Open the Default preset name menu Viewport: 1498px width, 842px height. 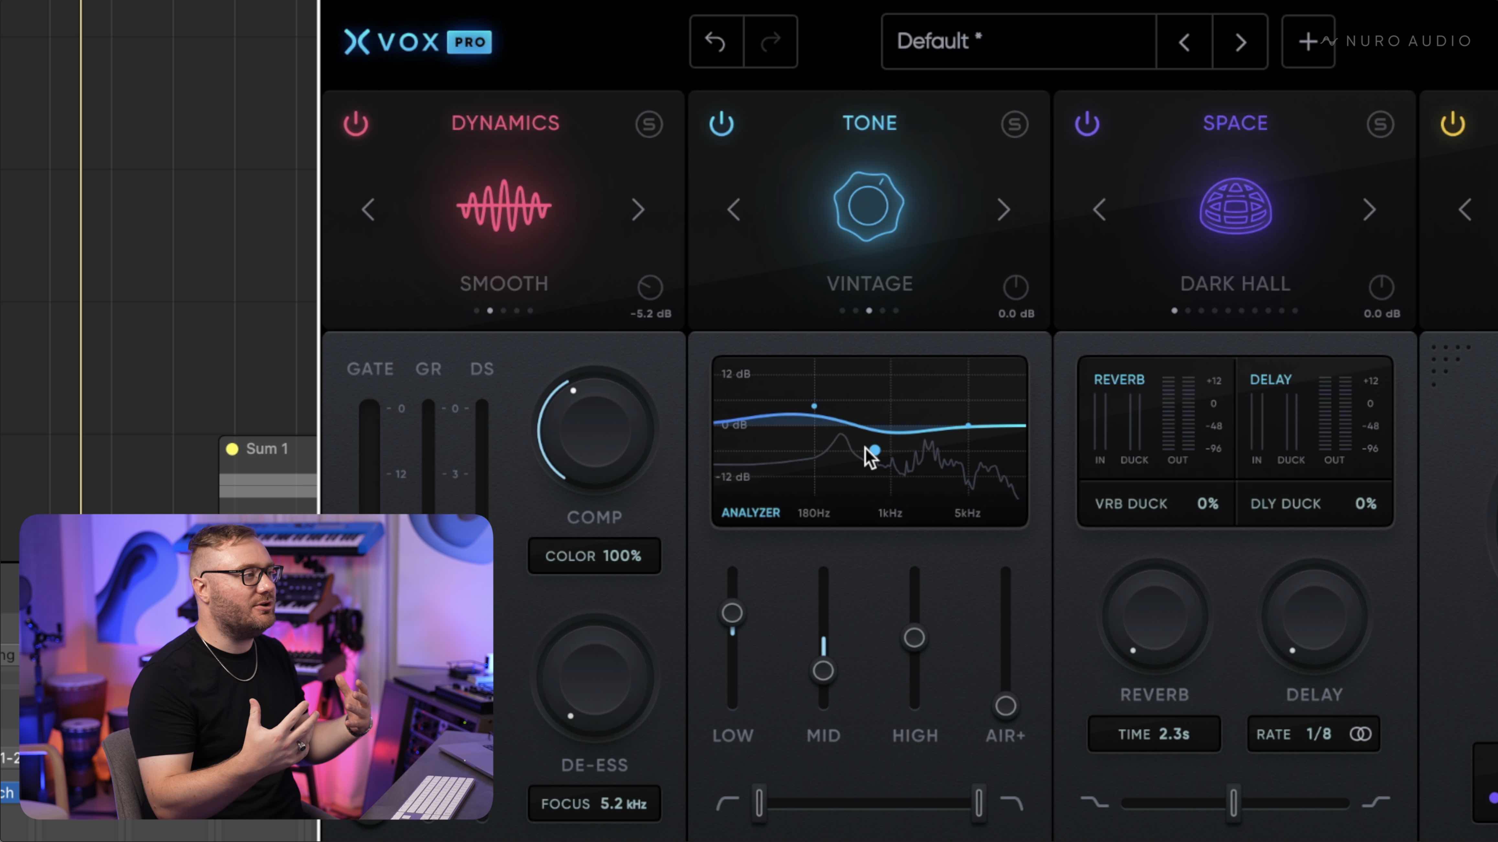1018,42
